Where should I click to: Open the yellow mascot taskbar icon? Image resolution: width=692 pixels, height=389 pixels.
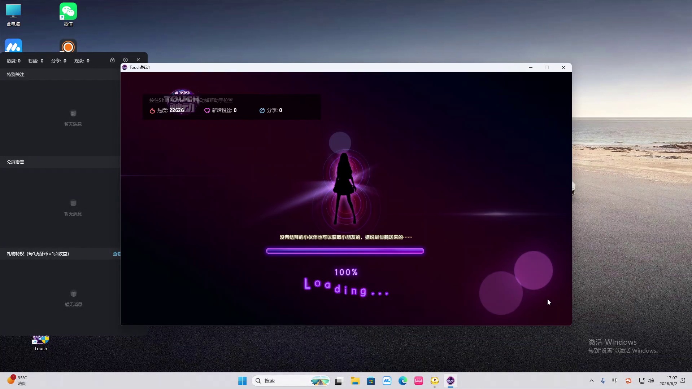pyautogui.click(x=435, y=381)
